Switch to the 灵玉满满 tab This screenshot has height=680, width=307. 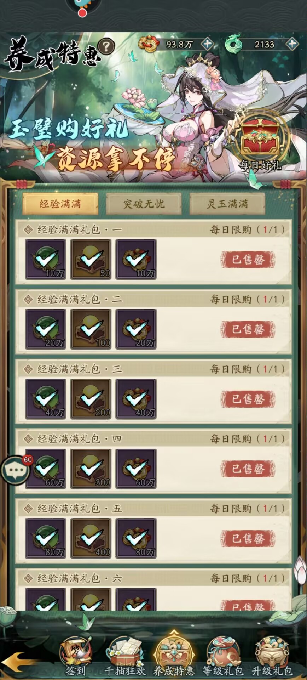click(x=227, y=204)
